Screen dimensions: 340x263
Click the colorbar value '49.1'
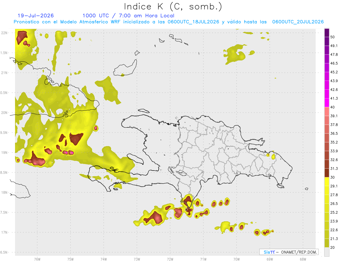pyautogui.click(x=334, y=46)
